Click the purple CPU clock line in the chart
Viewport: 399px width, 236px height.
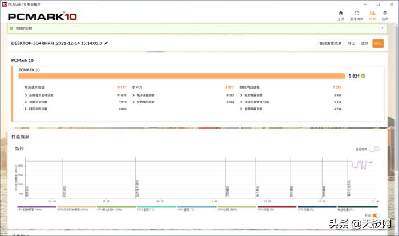[359, 165]
